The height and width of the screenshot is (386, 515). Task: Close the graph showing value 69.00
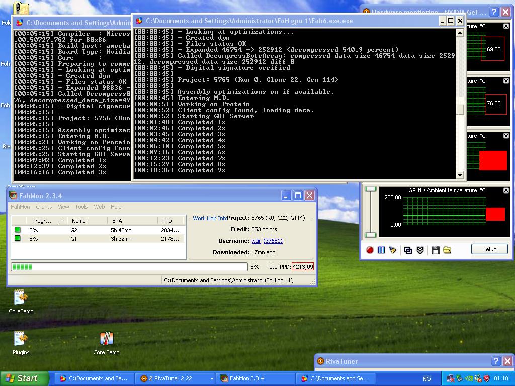[506, 26]
